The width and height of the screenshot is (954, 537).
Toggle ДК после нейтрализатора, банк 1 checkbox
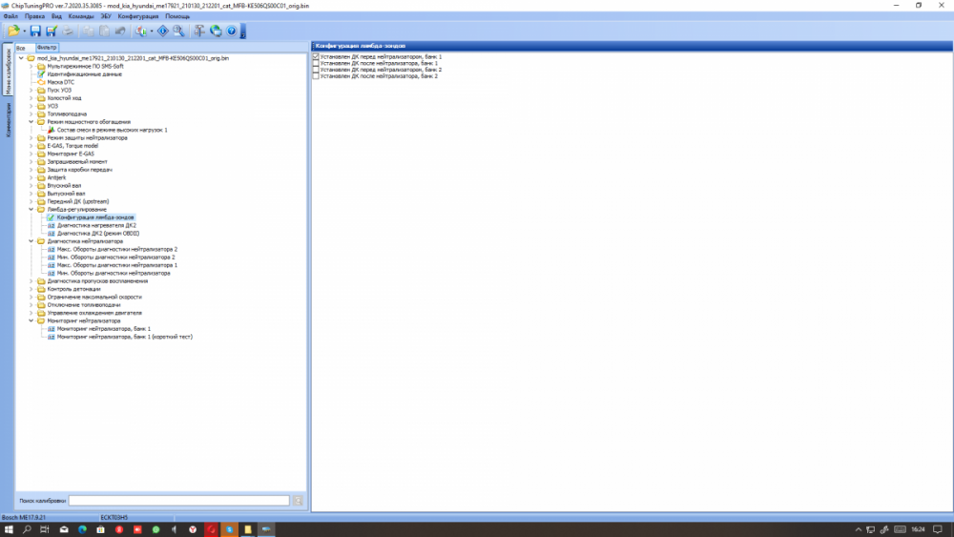[x=315, y=63]
